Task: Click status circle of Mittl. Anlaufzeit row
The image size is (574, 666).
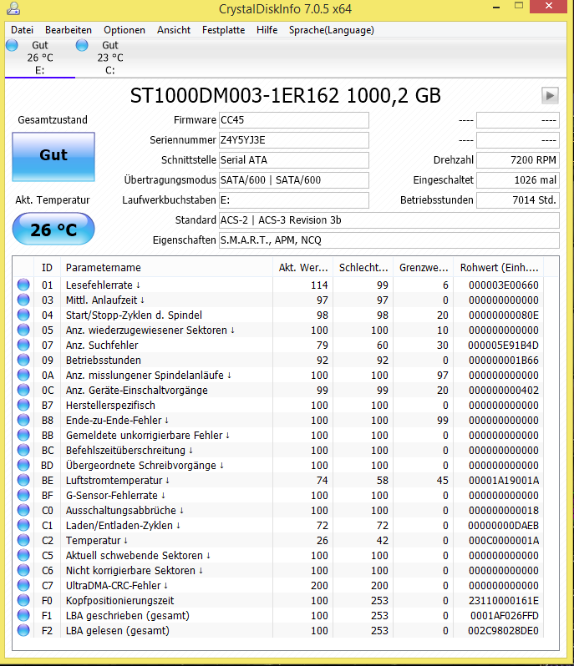Action: 23,300
